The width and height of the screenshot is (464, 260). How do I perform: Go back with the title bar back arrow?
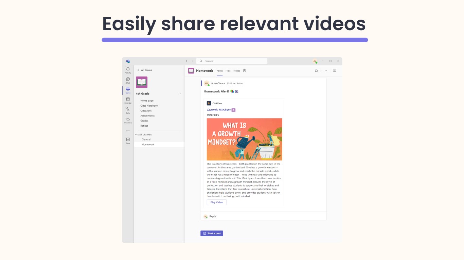point(186,61)
